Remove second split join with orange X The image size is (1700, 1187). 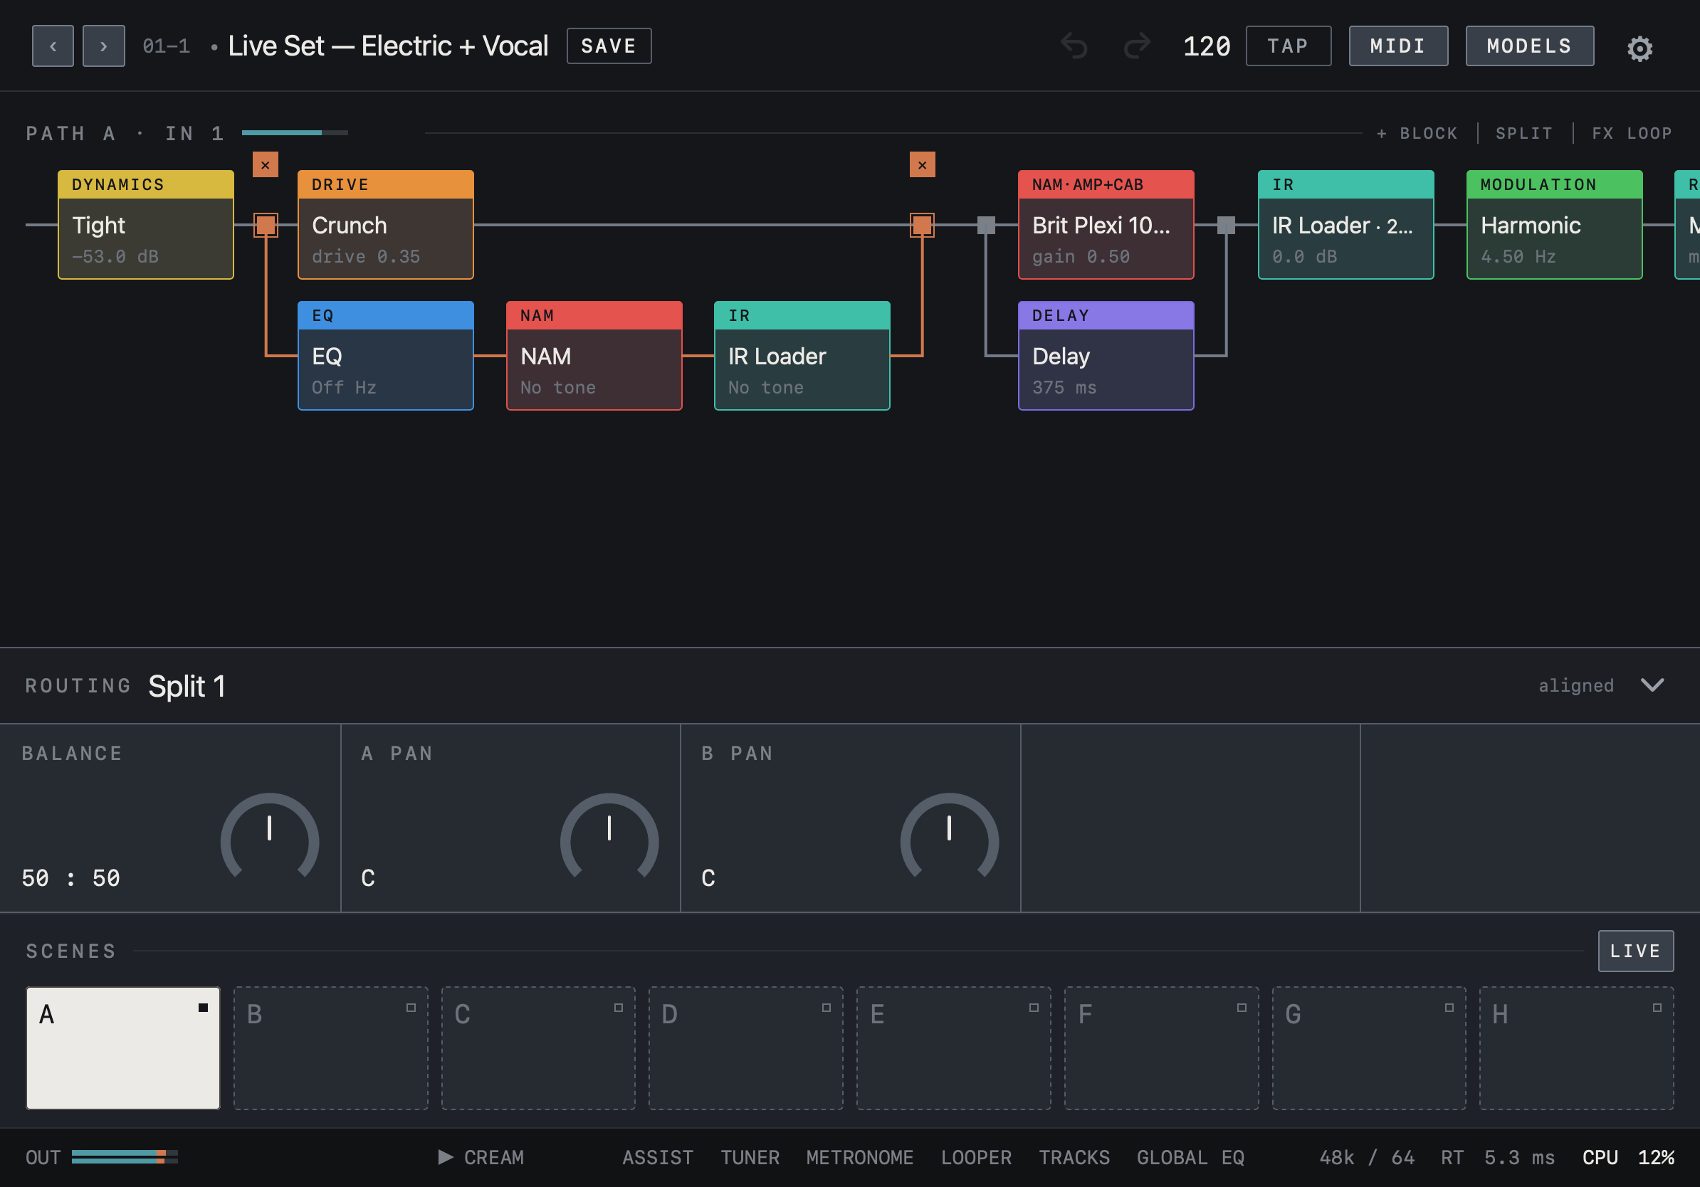pyautogui.click(x=922, y=164)
